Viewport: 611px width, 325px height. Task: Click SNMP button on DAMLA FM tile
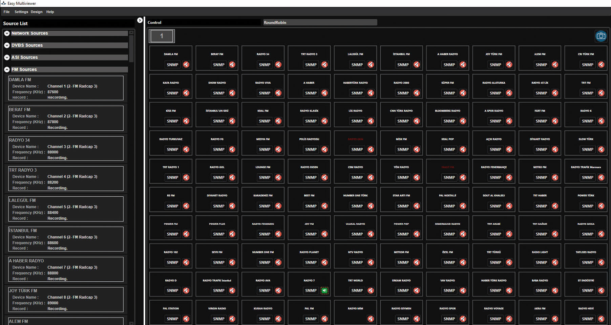click(x=172, y=65)
